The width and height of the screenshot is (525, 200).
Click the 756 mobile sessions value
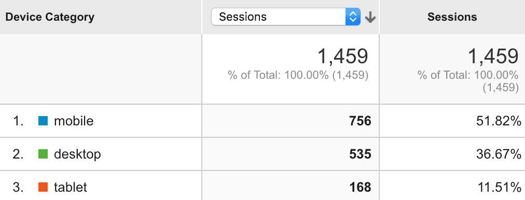point(360,121)
